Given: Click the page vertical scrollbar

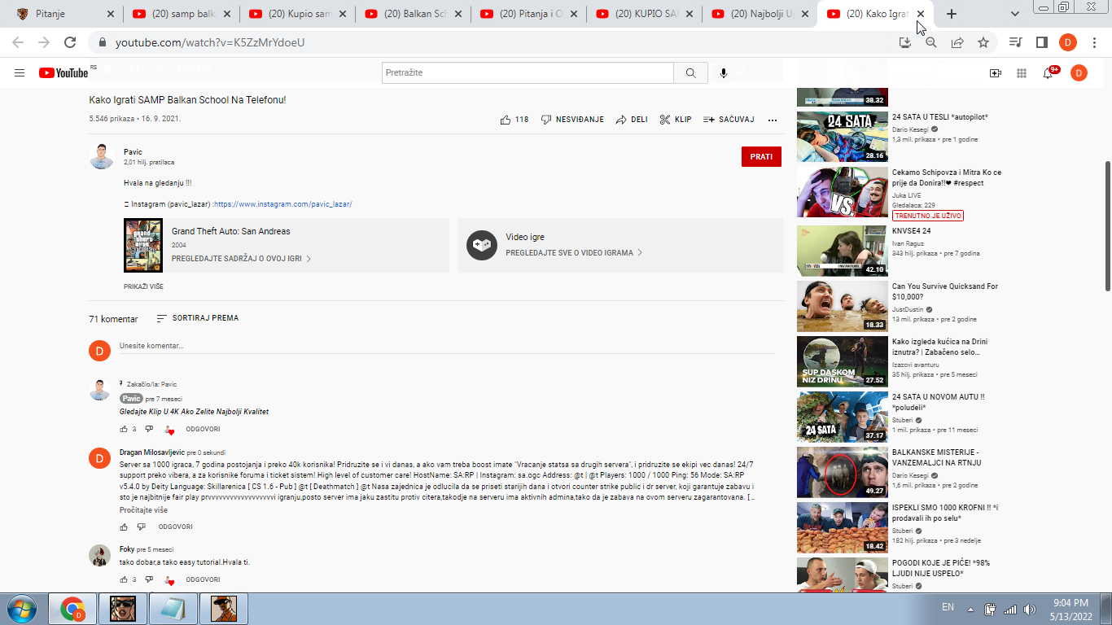Looking at the screenshot, I should pos(1107,225).
